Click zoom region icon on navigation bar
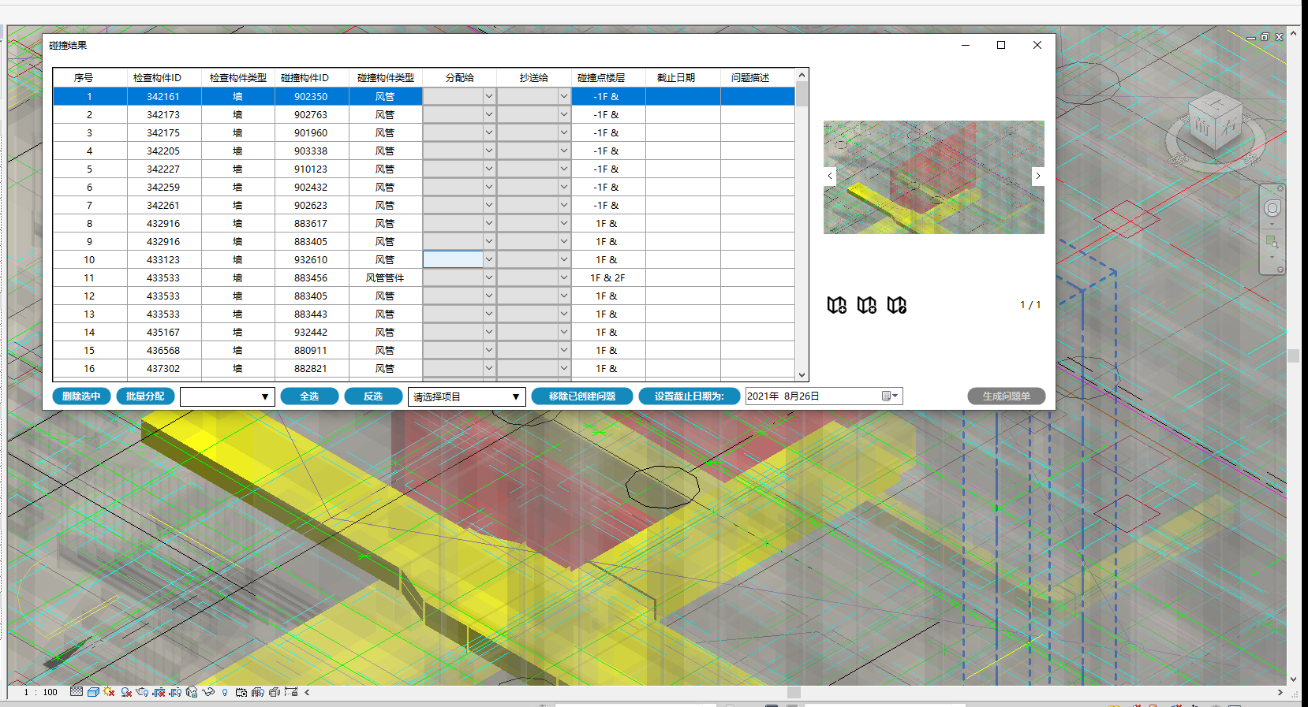1308x707 pixels. tap(1272, 242)
